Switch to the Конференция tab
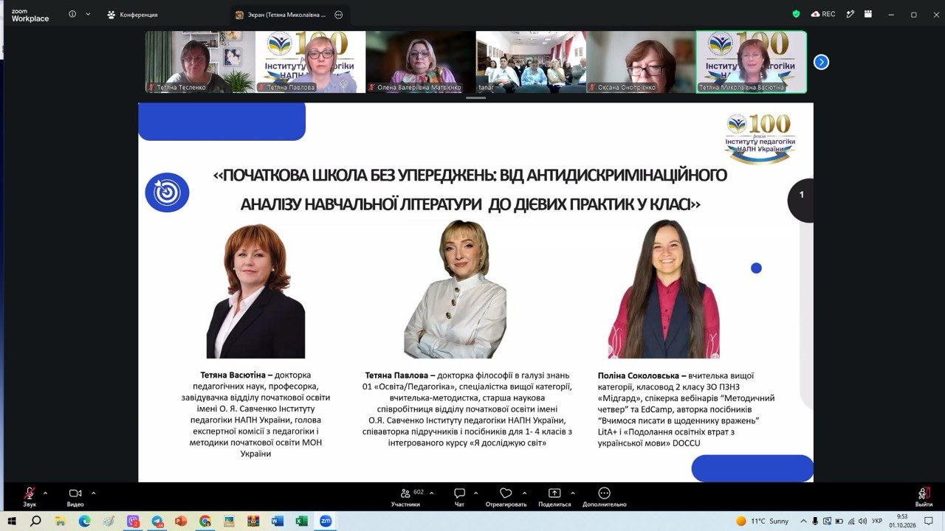The image size is (945, 531). coord(133,15)
